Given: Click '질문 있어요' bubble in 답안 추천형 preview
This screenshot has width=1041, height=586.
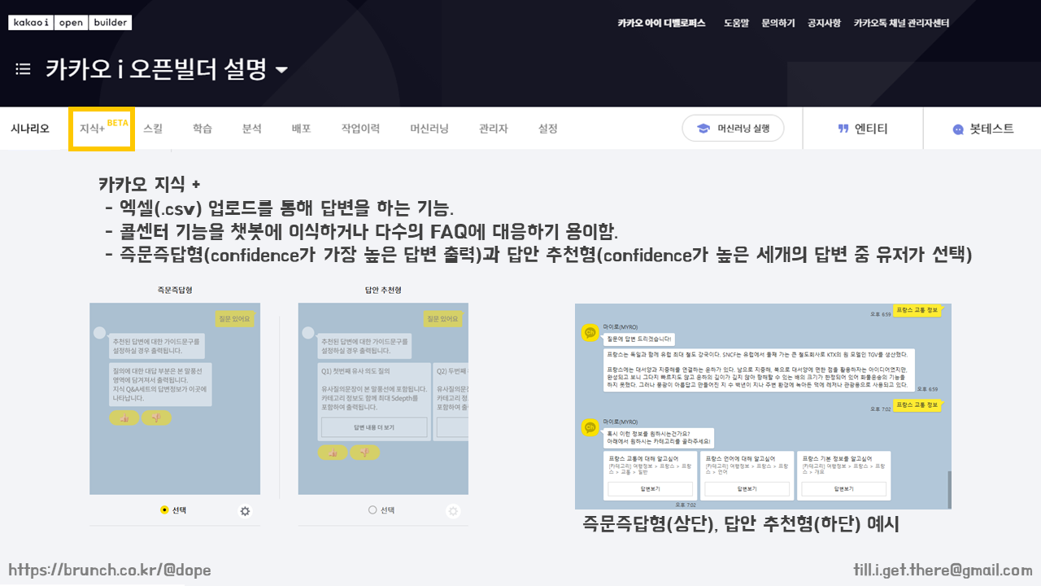Looking at the screenshot, I should coord(445,318).
